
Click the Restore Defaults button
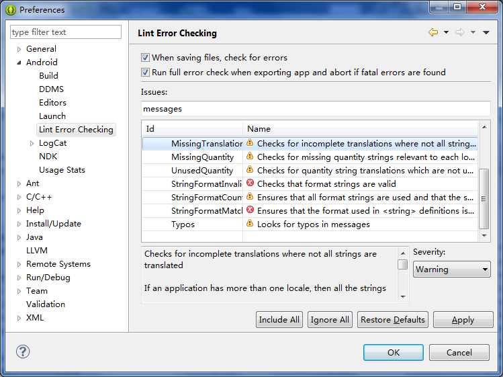(x=393, y=319)
